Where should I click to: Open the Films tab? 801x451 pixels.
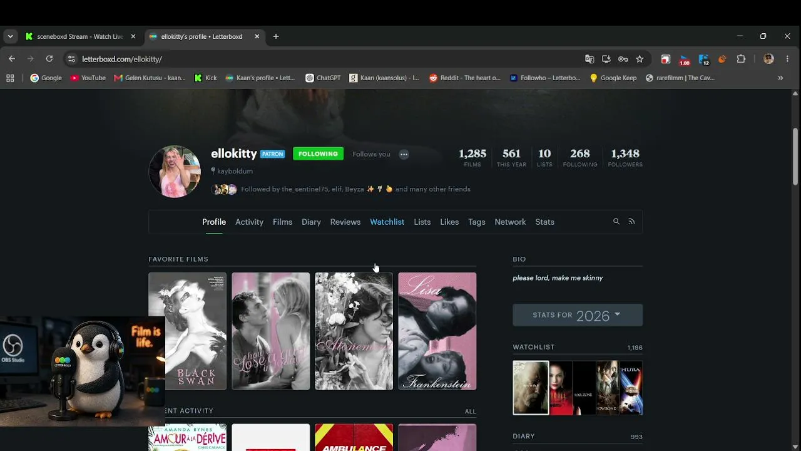pos(282,222)
